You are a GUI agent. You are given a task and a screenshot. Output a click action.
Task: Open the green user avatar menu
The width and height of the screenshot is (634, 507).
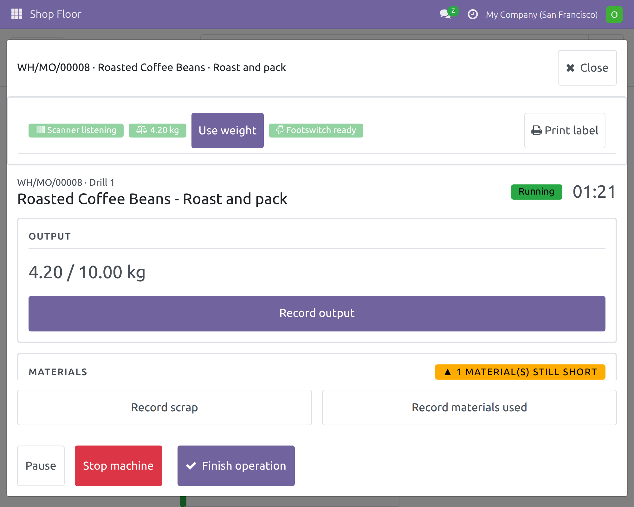(614, 15)
